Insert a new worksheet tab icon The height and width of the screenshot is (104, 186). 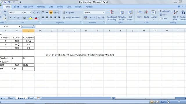(x=39, y=98)
